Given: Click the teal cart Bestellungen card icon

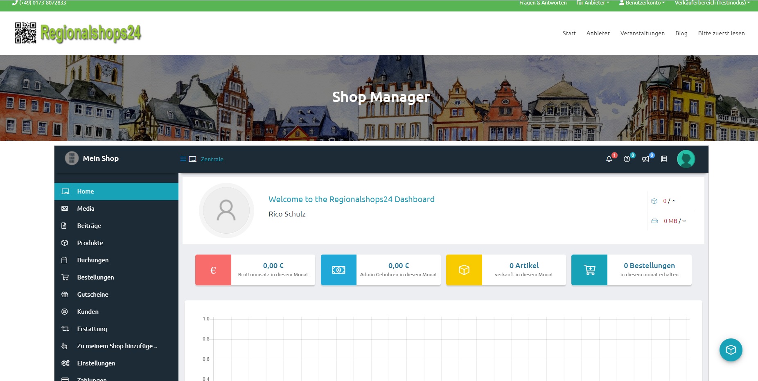Looking at the screenshot, I should coord(589,270).
